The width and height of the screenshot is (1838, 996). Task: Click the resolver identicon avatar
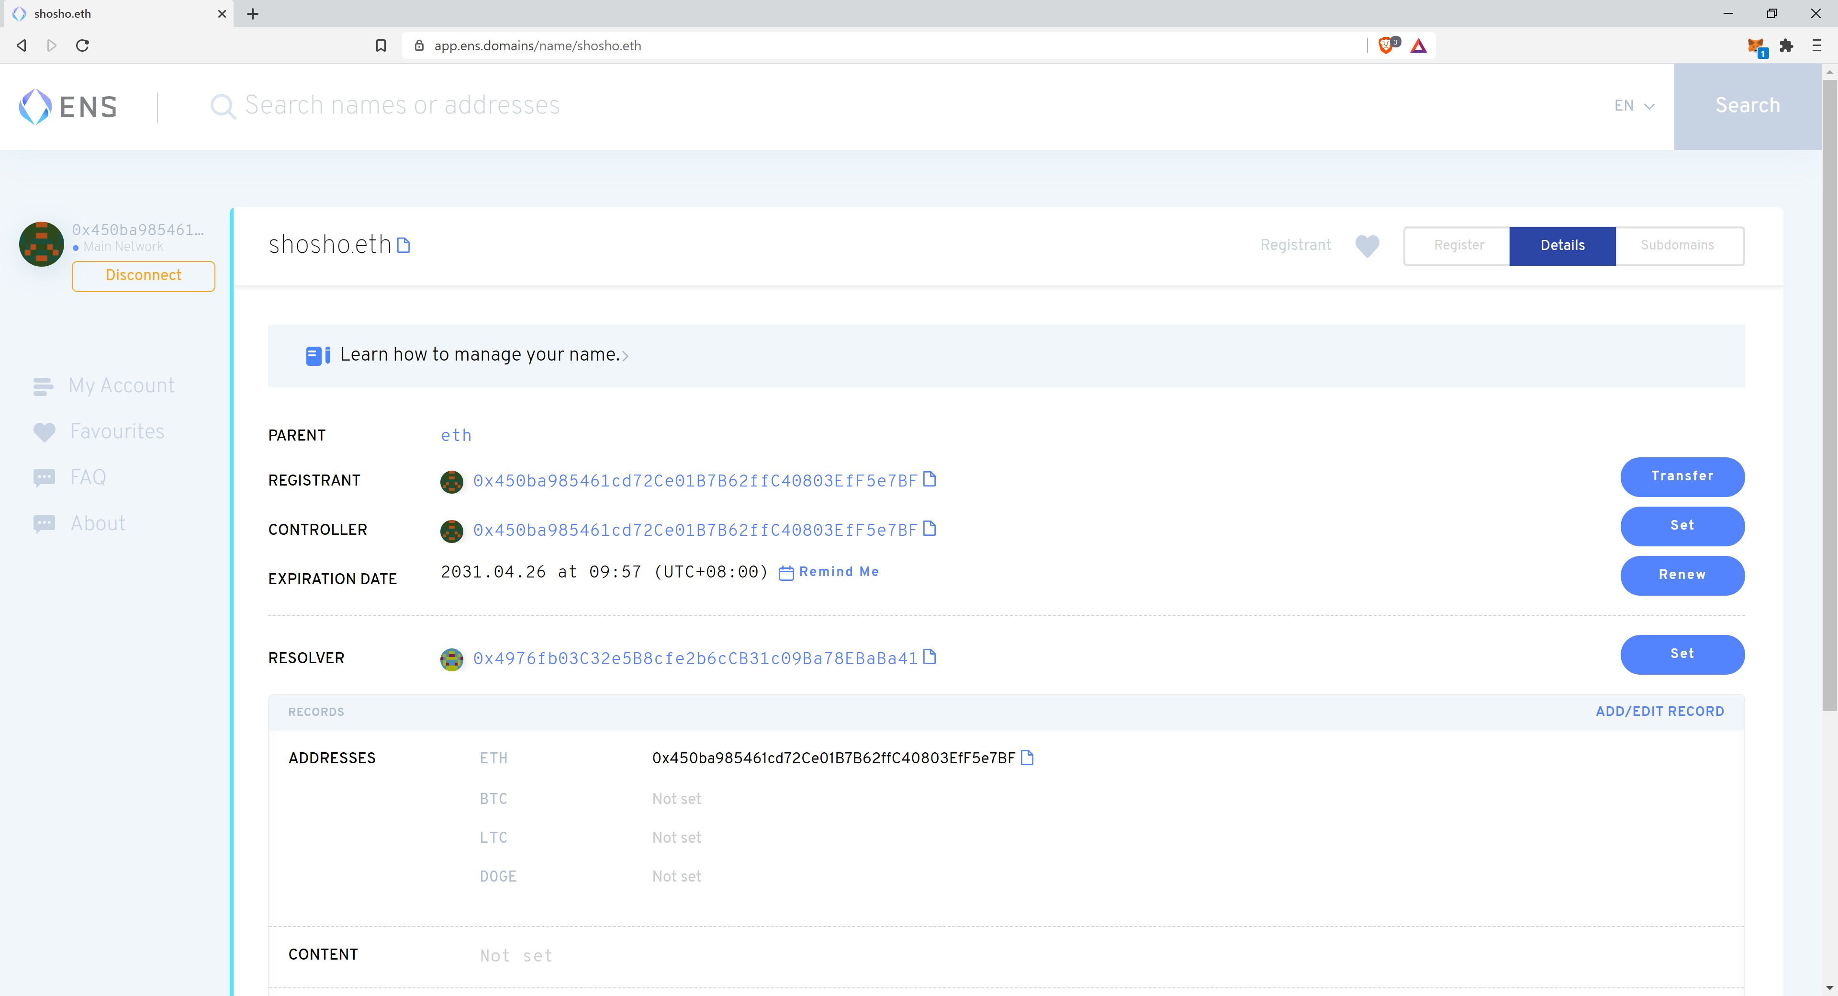452,659
